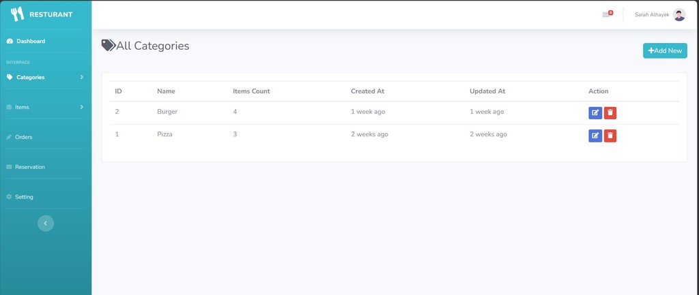This screenshot has width=699, height=295.
Task: Edit the Pizza category
Action: (595, 136)
